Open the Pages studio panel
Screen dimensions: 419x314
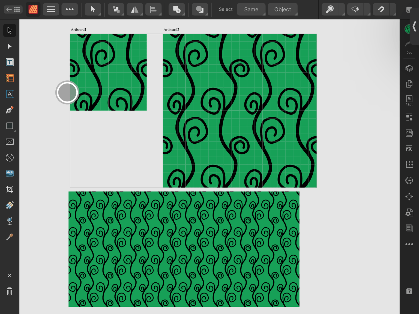click(409, 84)
